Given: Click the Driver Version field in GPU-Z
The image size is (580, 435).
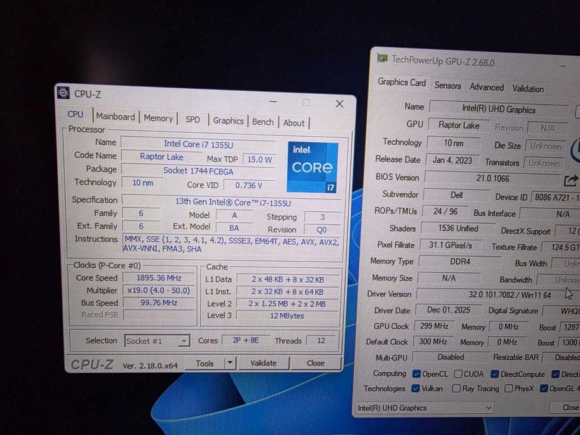Looking at the screenshot, I should pos(498,295).
